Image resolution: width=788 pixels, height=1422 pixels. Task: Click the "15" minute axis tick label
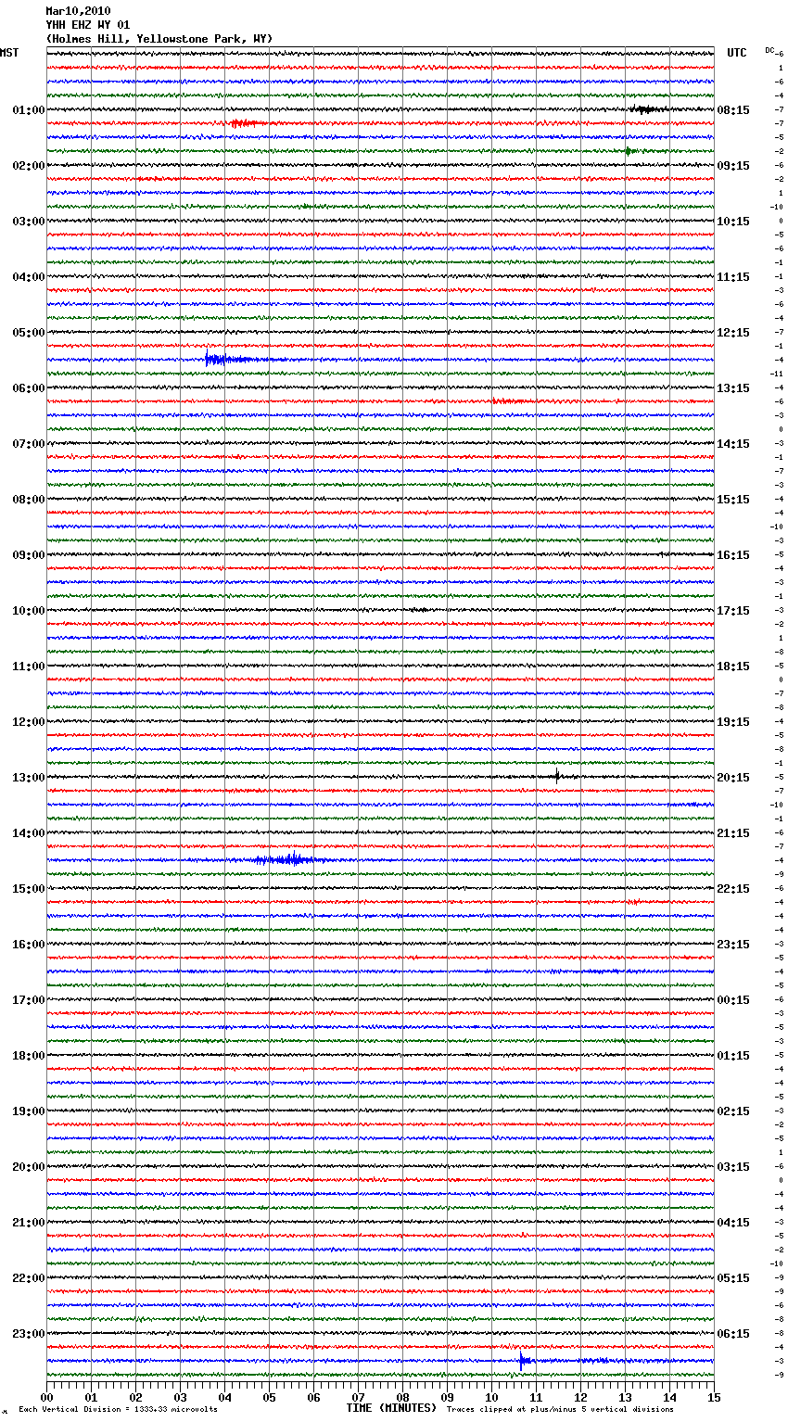coord(714,1397)
